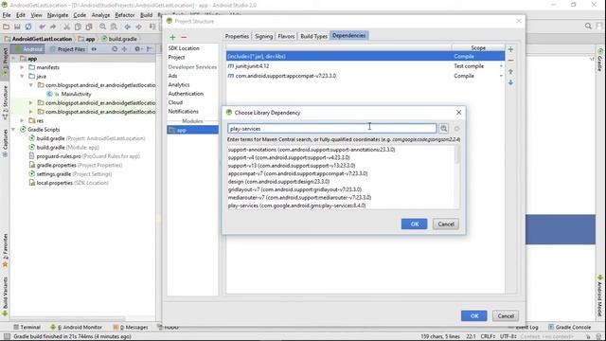Collapse the java folder
606x341 pixels.
pos(22,76)
